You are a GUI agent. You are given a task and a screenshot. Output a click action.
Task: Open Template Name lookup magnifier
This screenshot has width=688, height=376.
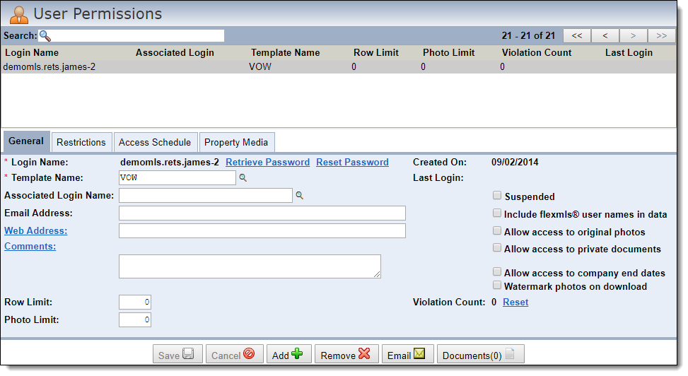click(x=243, y=177)
